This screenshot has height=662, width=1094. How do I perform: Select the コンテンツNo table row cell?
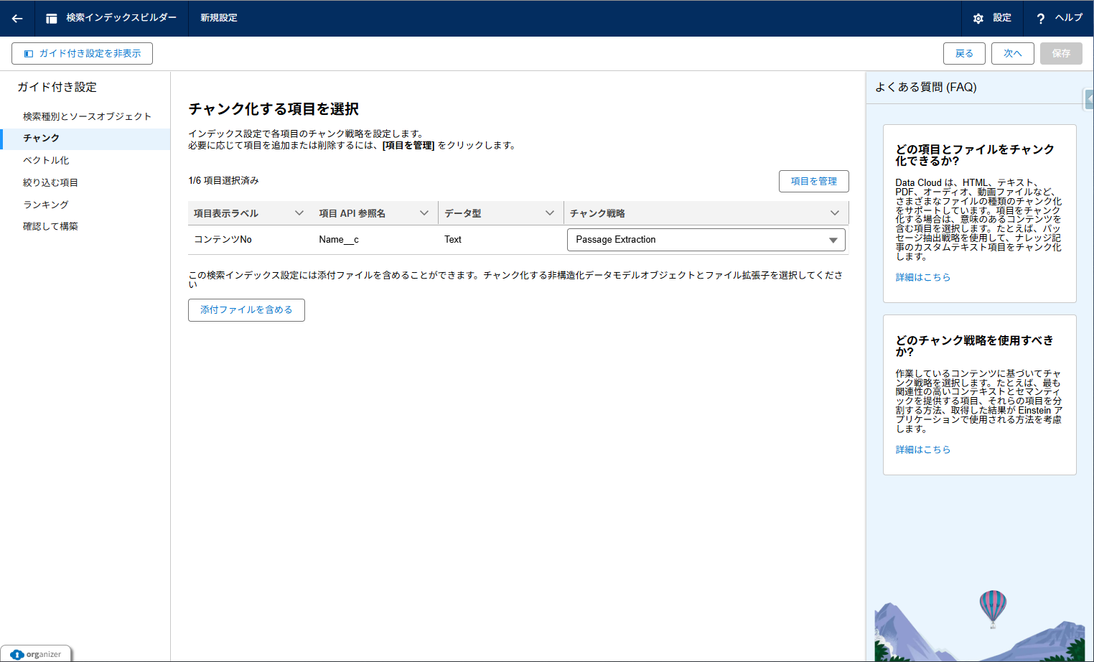coord(223,240)
